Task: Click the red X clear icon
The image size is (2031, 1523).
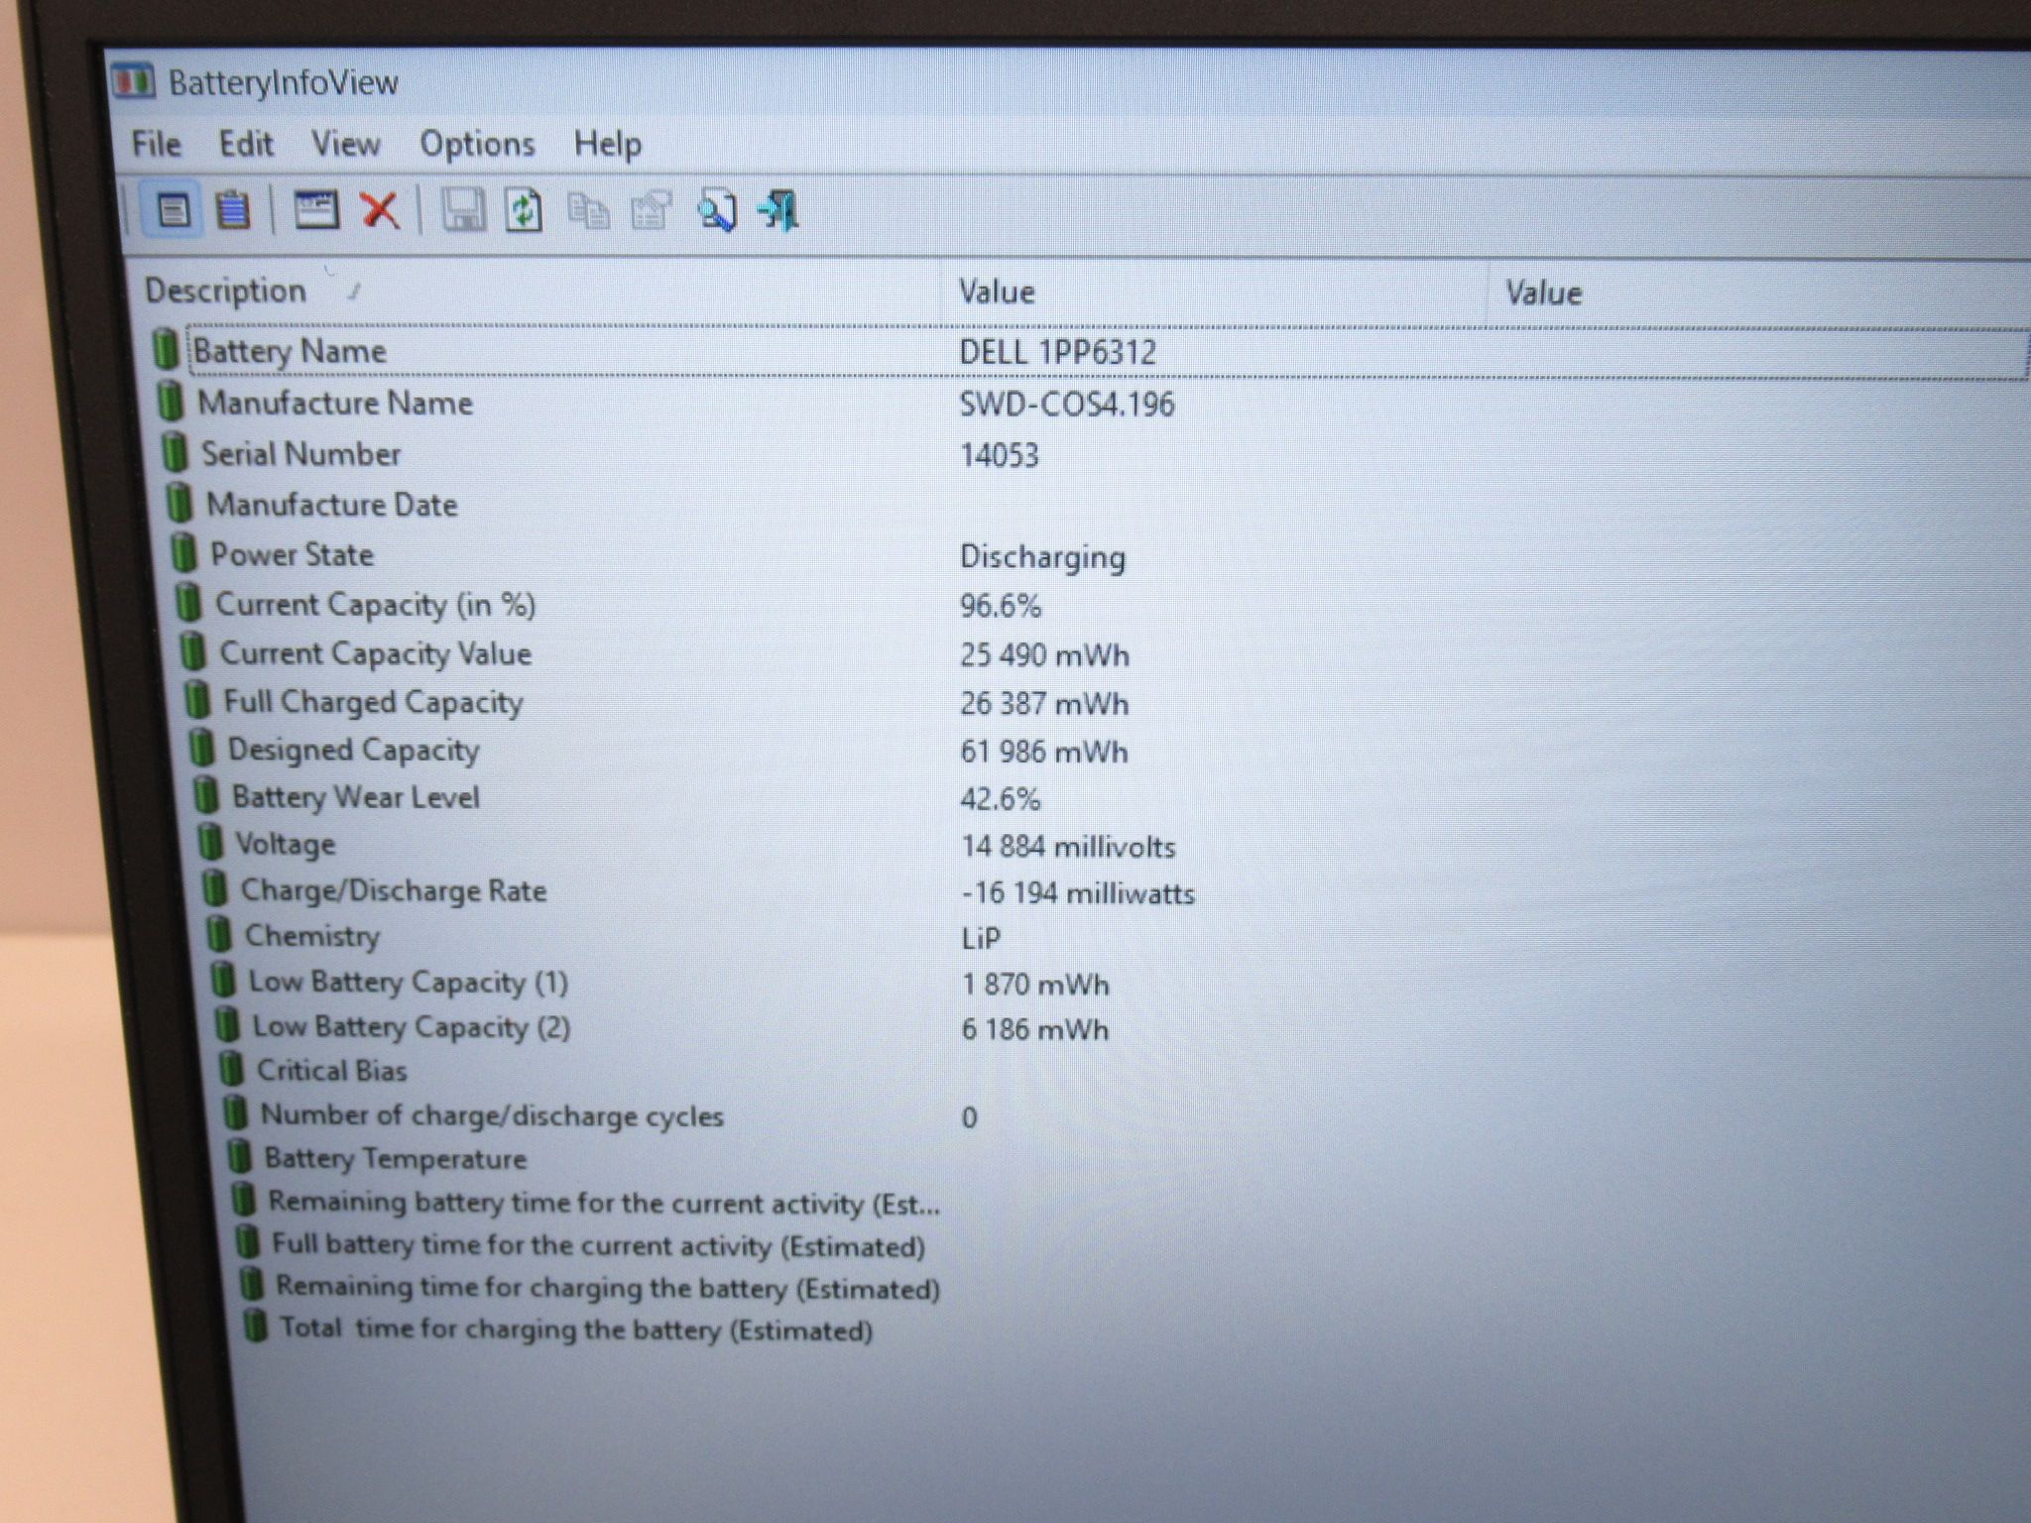Action: [380, 210]
